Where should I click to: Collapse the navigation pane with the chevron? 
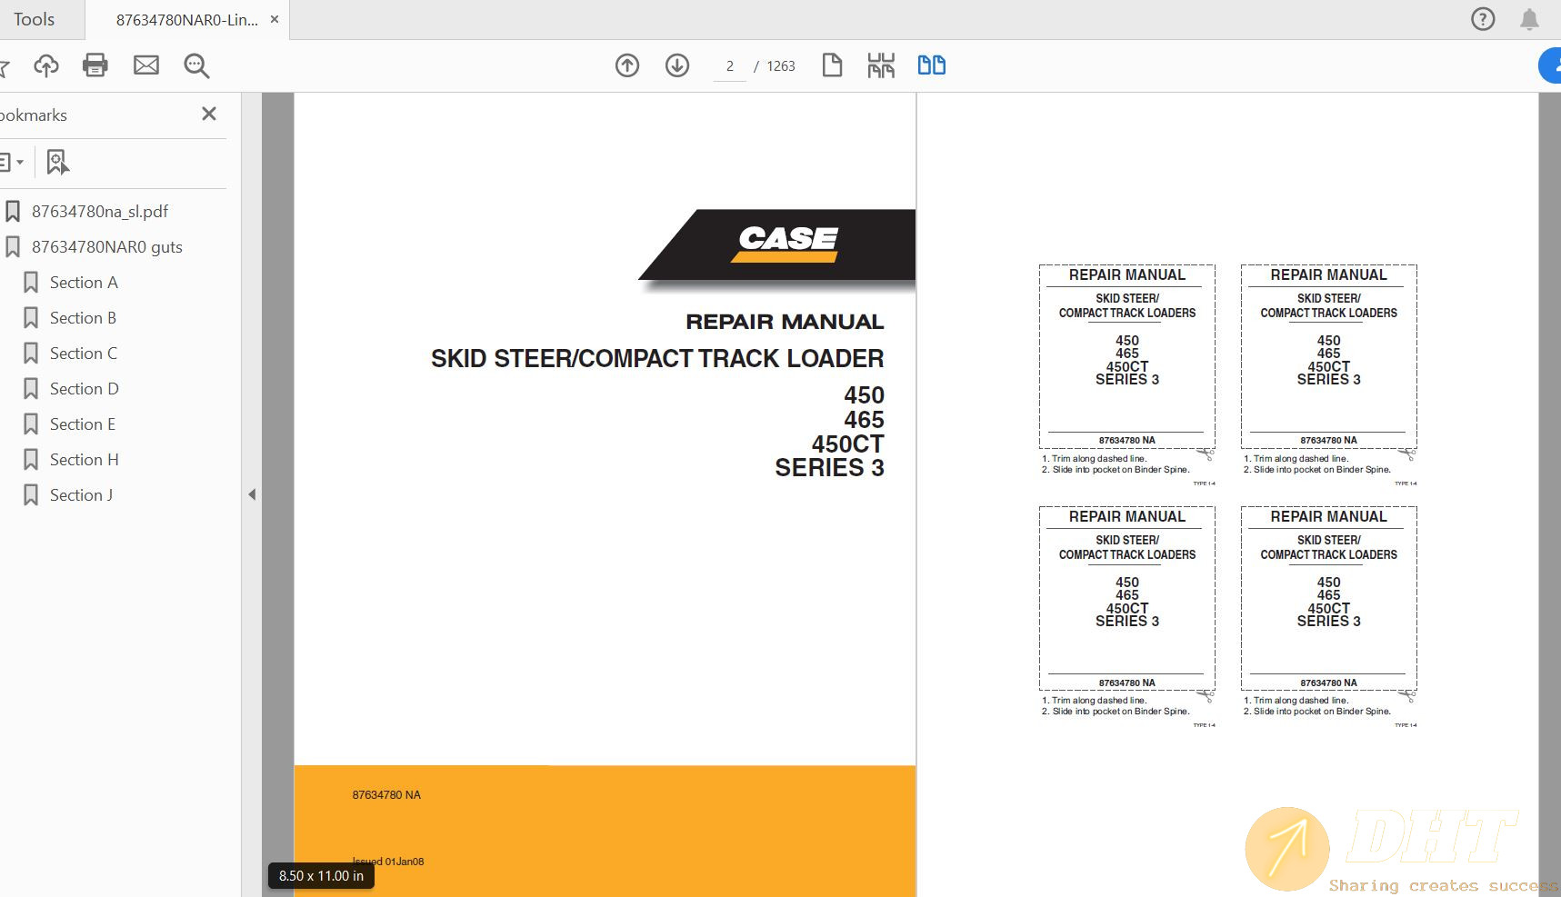252,493
